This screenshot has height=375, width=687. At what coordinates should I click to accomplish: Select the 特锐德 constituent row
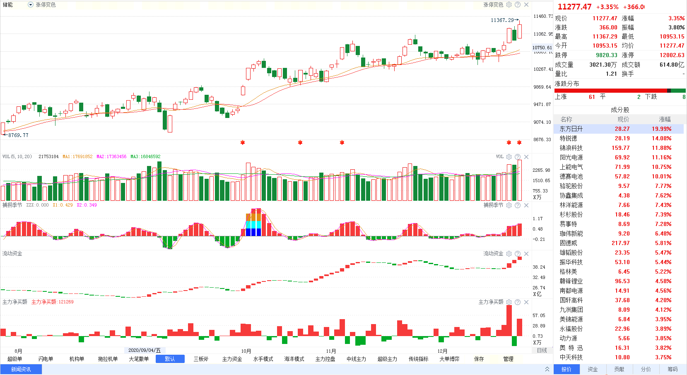(619, 138)
